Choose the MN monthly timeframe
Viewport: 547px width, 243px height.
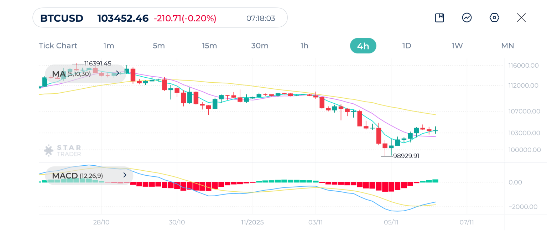(507, 46)
